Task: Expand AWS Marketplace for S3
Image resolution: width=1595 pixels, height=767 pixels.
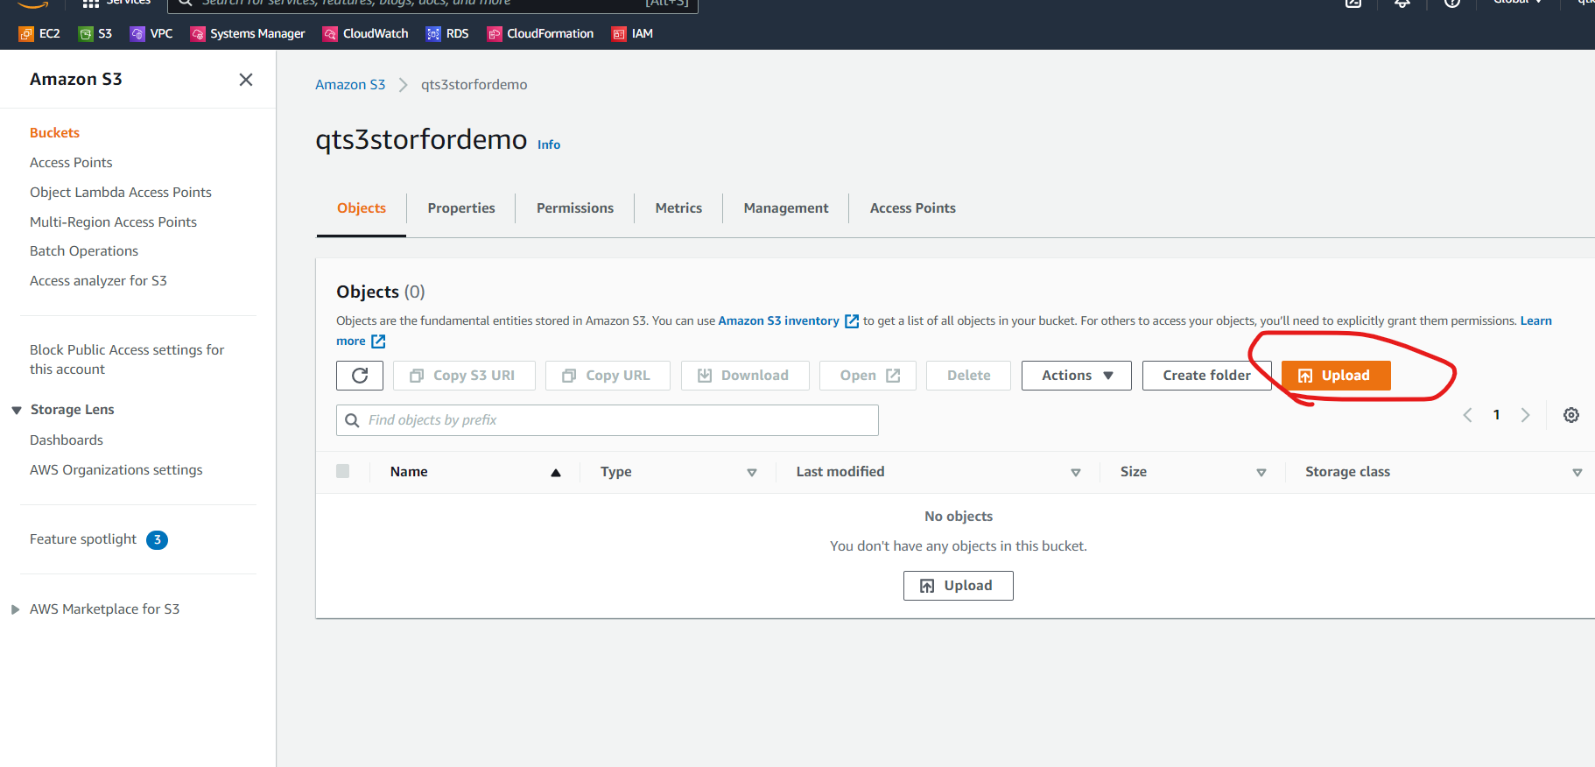Action: coord(15,609)
